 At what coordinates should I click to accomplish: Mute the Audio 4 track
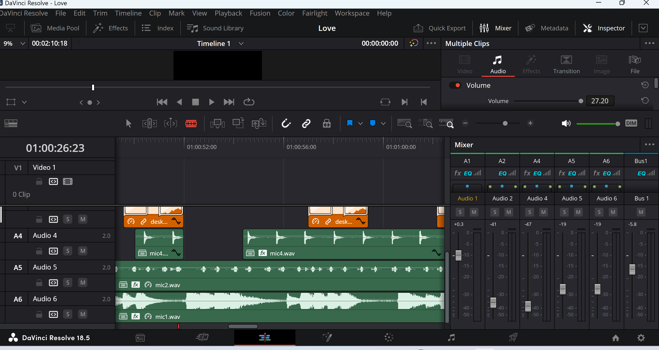point(83,251)
